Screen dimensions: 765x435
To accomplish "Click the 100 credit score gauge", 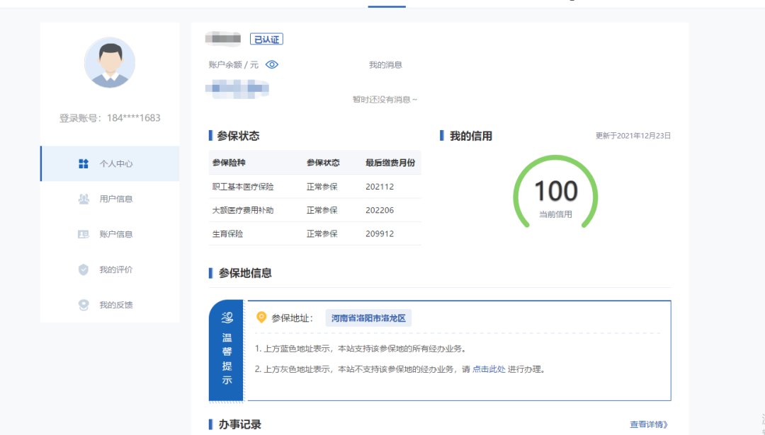I will (x=555, y=192).
